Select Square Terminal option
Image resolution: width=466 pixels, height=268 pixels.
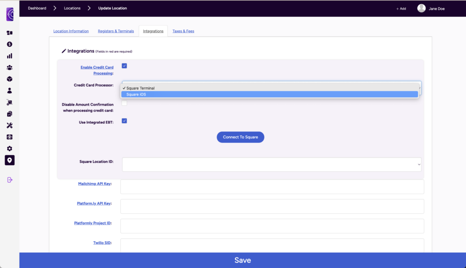(269, 88)
